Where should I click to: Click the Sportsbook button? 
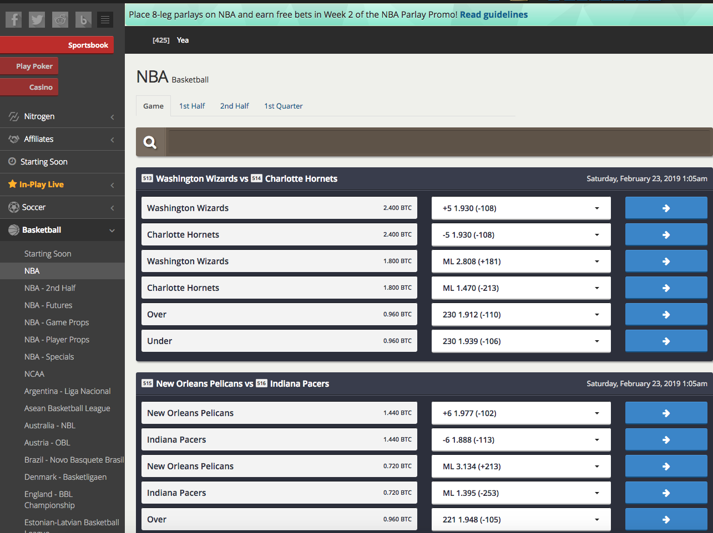pyautogui.click(x=57, y=45)
